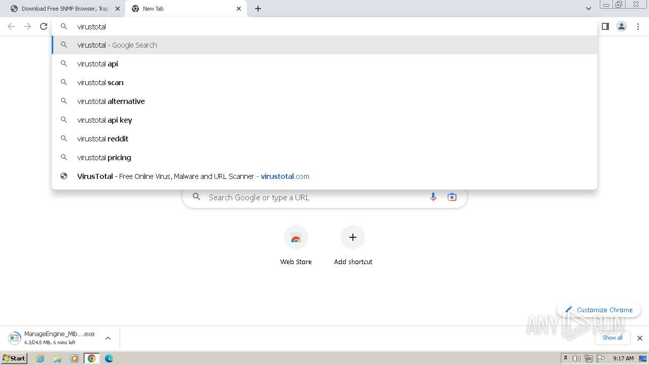The height and width of the screenshot is (365, 649).
Task: Click the 9:17 AM clock
Action: point(623,358)
